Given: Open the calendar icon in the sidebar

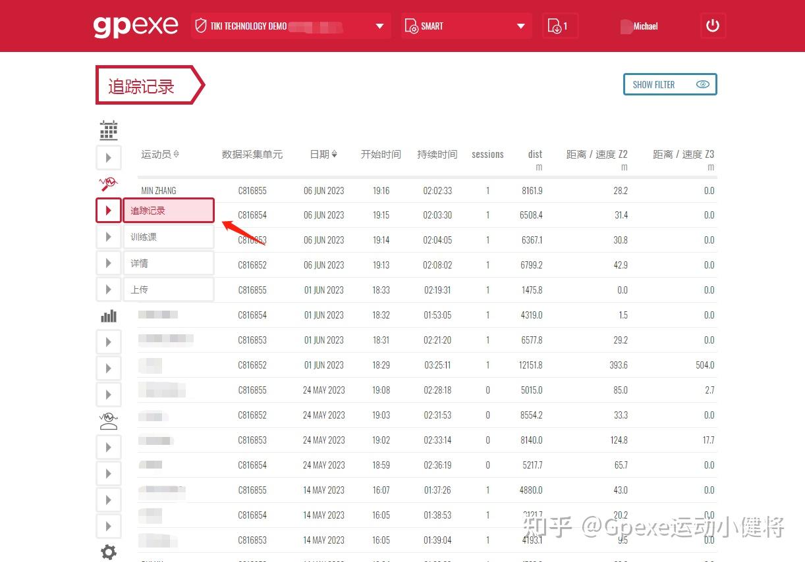Looking at the screenshot, I should pyautogui.click(x=108, y=130).
